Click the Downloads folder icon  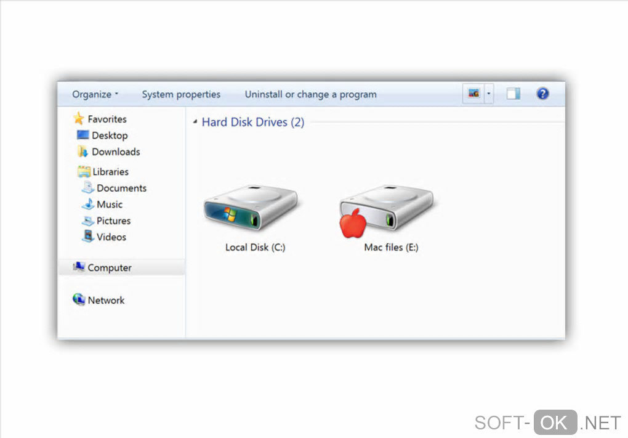pyautogui.click(x=83, y=152)
